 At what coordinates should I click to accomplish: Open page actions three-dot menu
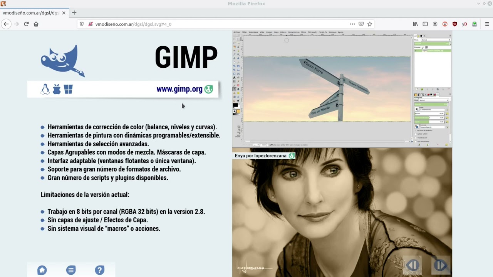pos(352,24)
